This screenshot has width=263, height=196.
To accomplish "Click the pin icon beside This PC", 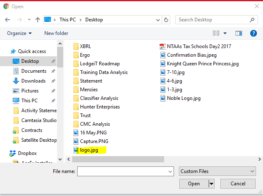I will pos(53,101).
